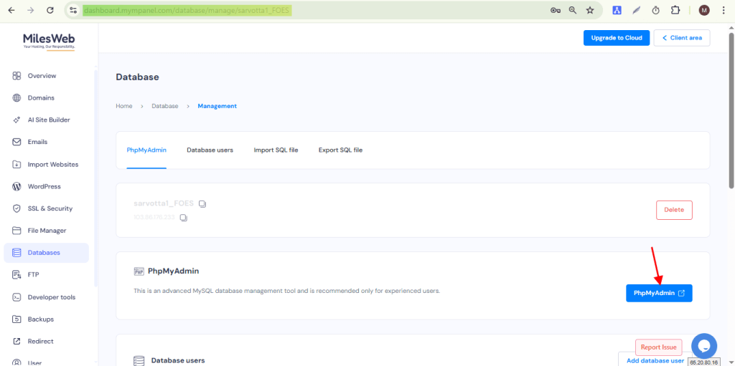The width and height of the screenshot is (735, 366).
Task: Click the AI Site Builder sparkle icon
Action: 17,120
